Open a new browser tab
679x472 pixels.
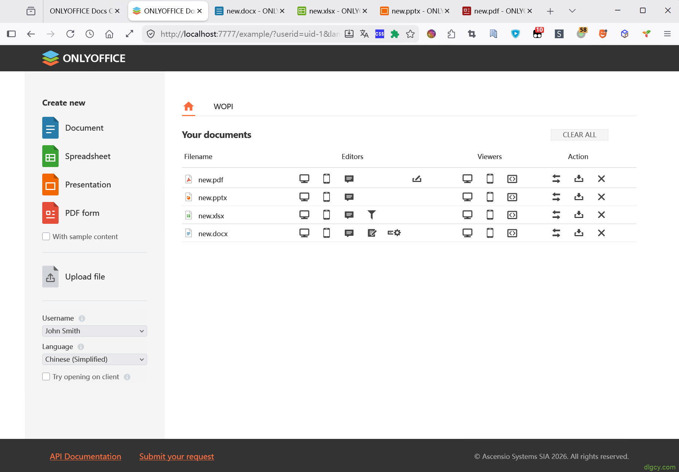tap(550, 11)
